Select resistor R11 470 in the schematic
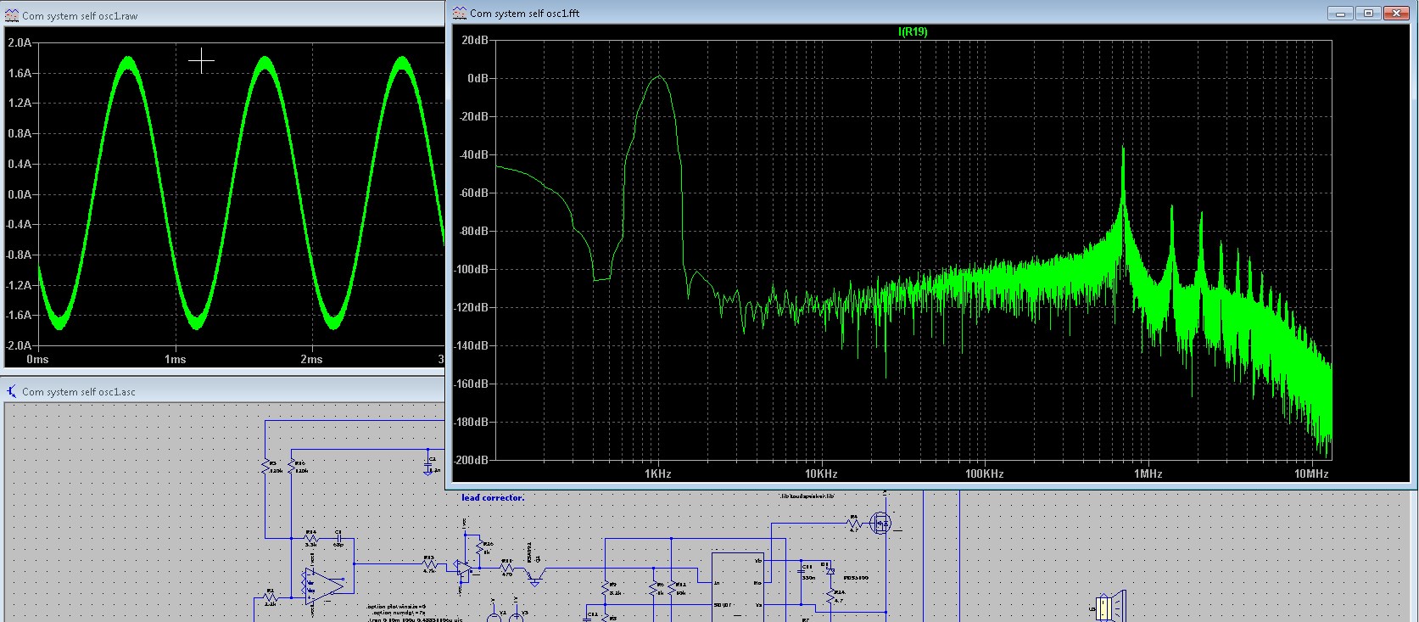Screen dimensions: 1419x622 [x=506, y=568]
